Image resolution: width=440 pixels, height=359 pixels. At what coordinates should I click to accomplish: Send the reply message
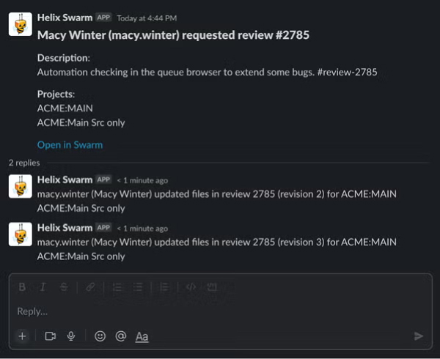click(418, 336)
